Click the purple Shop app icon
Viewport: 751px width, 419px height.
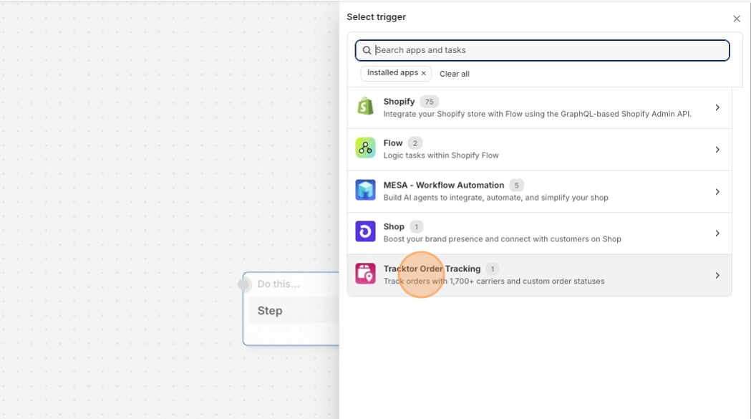point(365,232)
